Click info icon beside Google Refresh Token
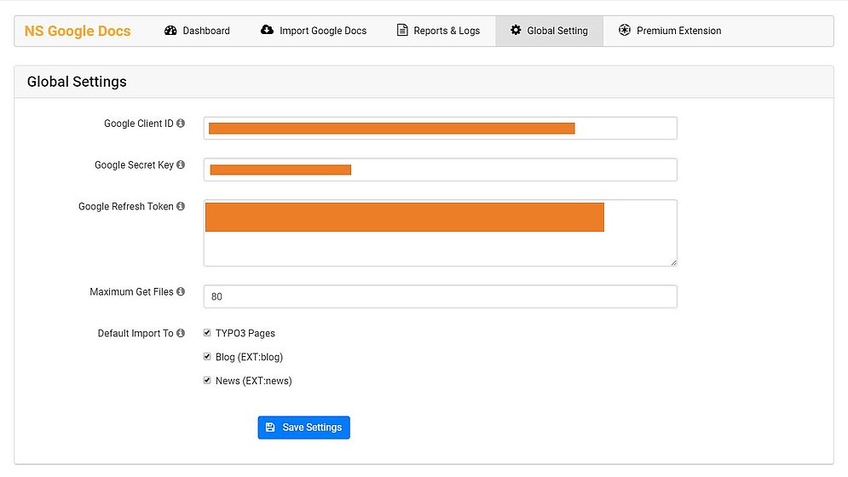Viewport: 848px width, 477px height. coord(181,206)
